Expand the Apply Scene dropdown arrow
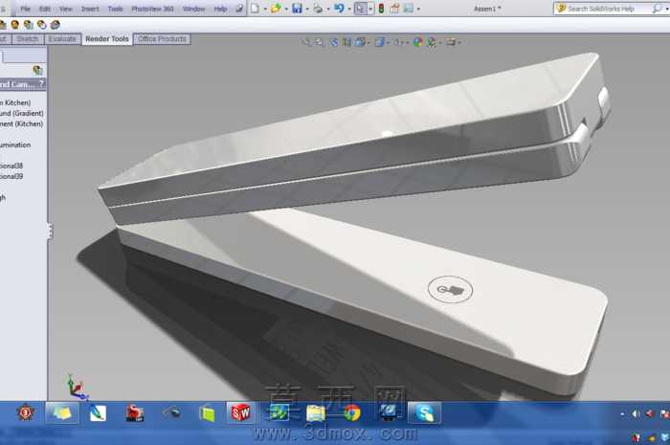 (439, 43)
